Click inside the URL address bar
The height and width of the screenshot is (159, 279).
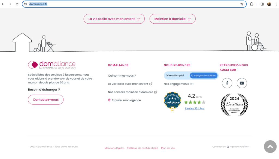pos(109,4)
